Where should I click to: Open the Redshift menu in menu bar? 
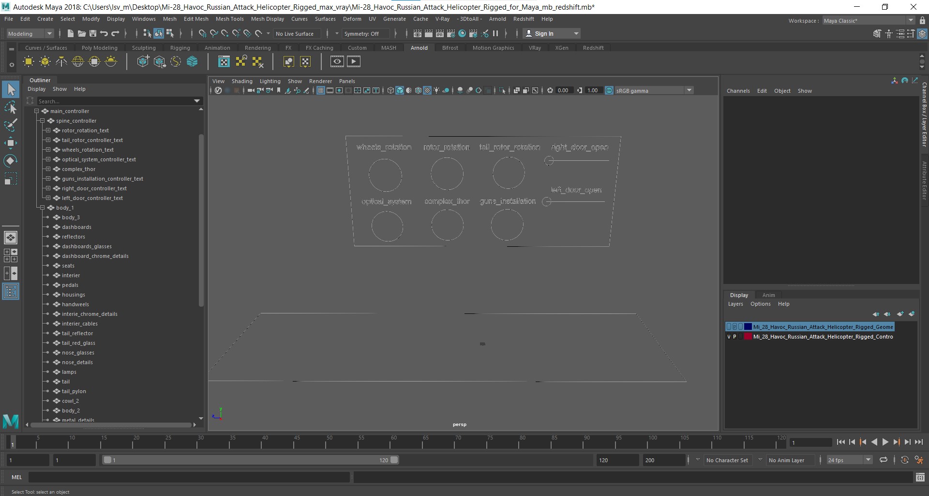tap(524, 19)
